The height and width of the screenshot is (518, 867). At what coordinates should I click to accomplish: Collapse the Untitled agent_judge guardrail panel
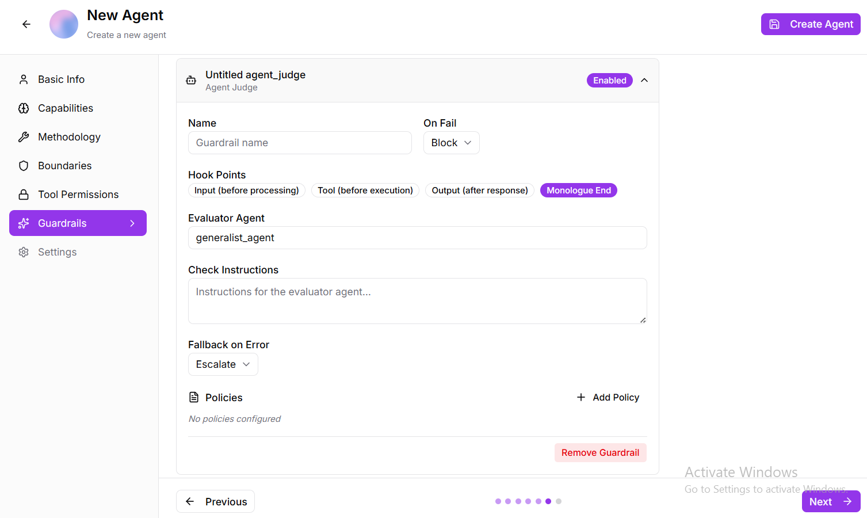tap(644, 81)
